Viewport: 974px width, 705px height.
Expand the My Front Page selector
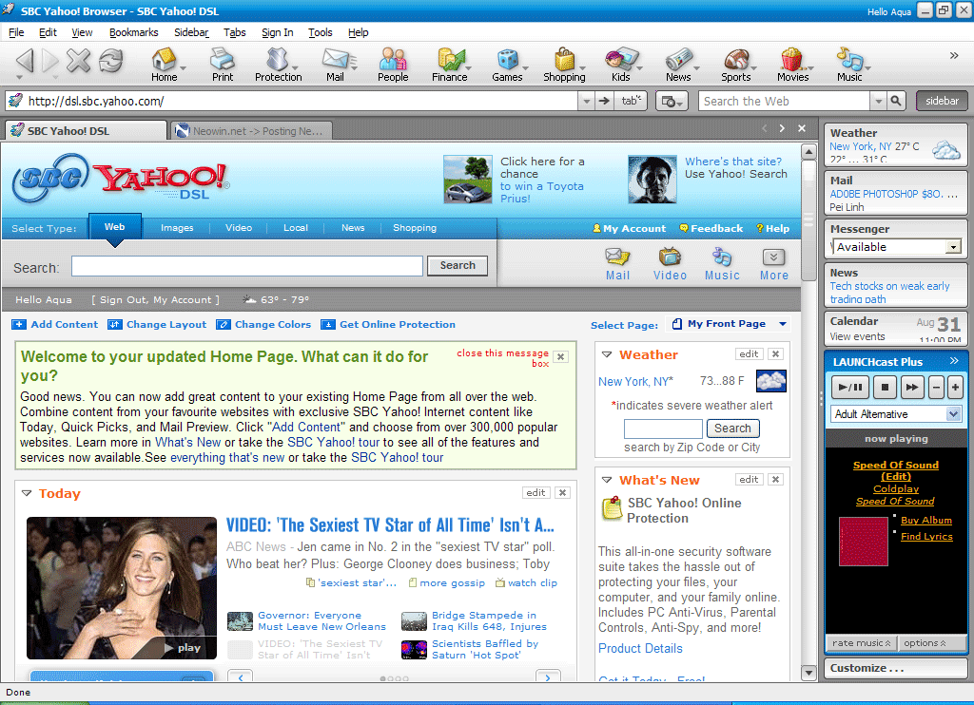[x=783, y=323]
